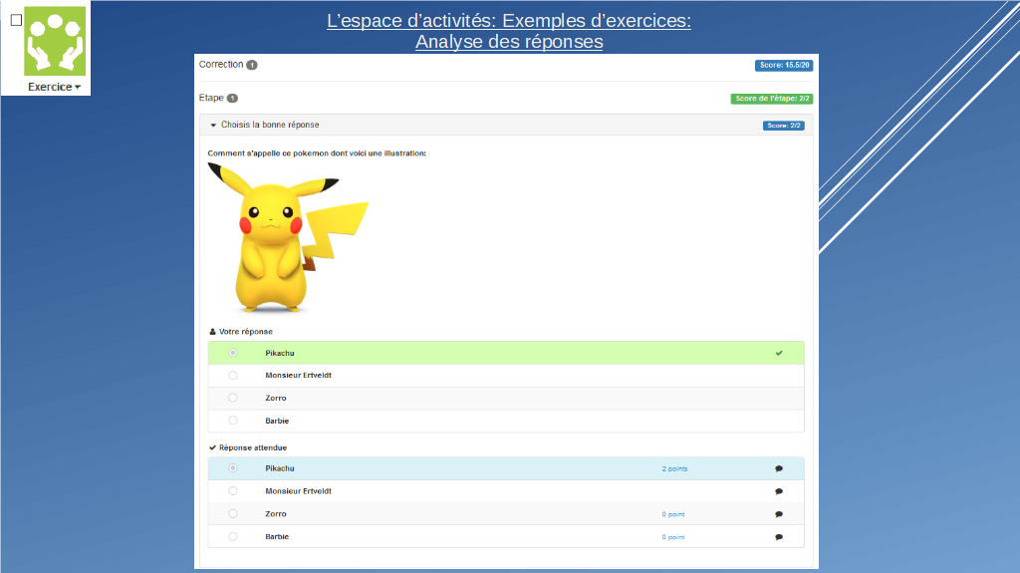Viewport: 1020px width, 573px height.
Task: Click the user icon next to Votre réponse
Action: point(212,332)
